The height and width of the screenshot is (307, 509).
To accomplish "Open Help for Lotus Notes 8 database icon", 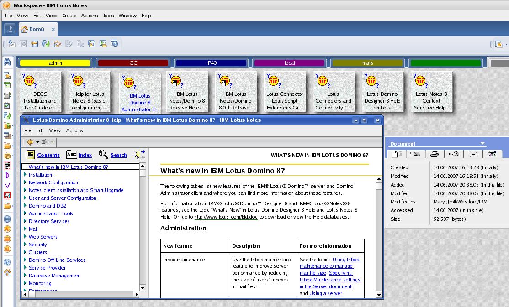I will [89, 92].
